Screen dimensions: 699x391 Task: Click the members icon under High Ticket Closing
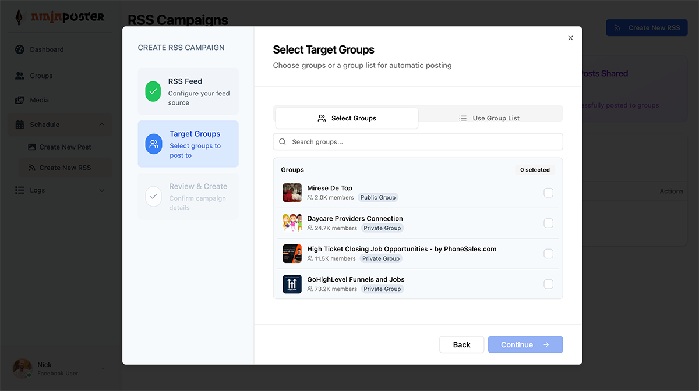(x=310, y=258)
